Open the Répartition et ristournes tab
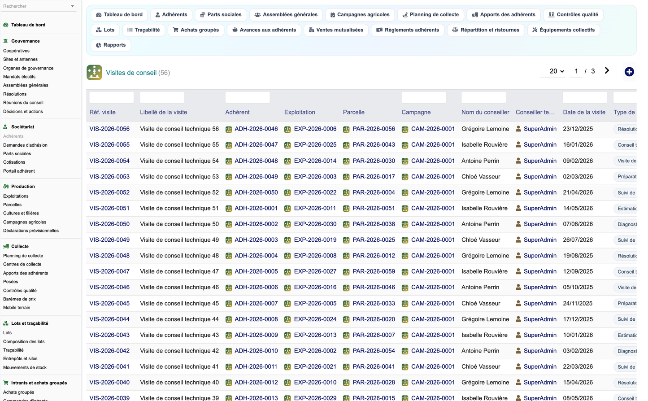This screenshot has width=648, height=401. tap(486, 30)
